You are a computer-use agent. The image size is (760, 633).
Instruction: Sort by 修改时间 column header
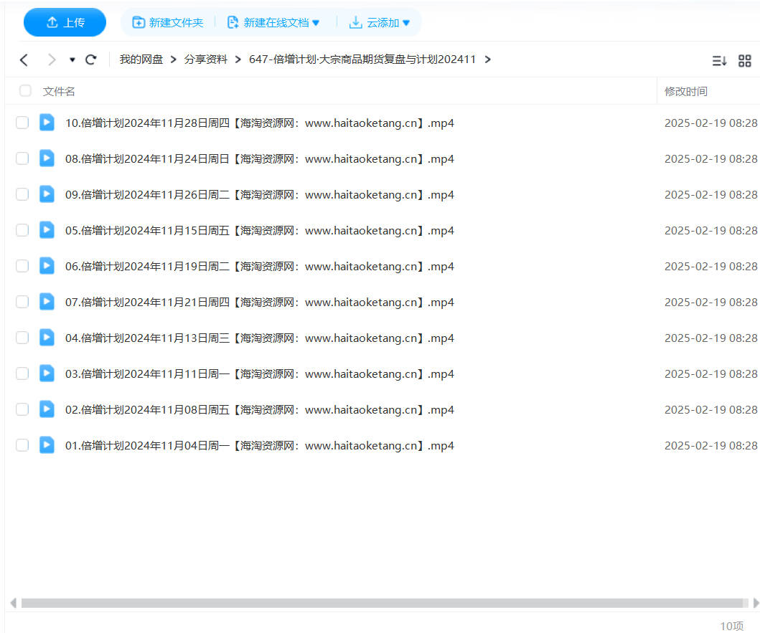(x=686, y=92)
